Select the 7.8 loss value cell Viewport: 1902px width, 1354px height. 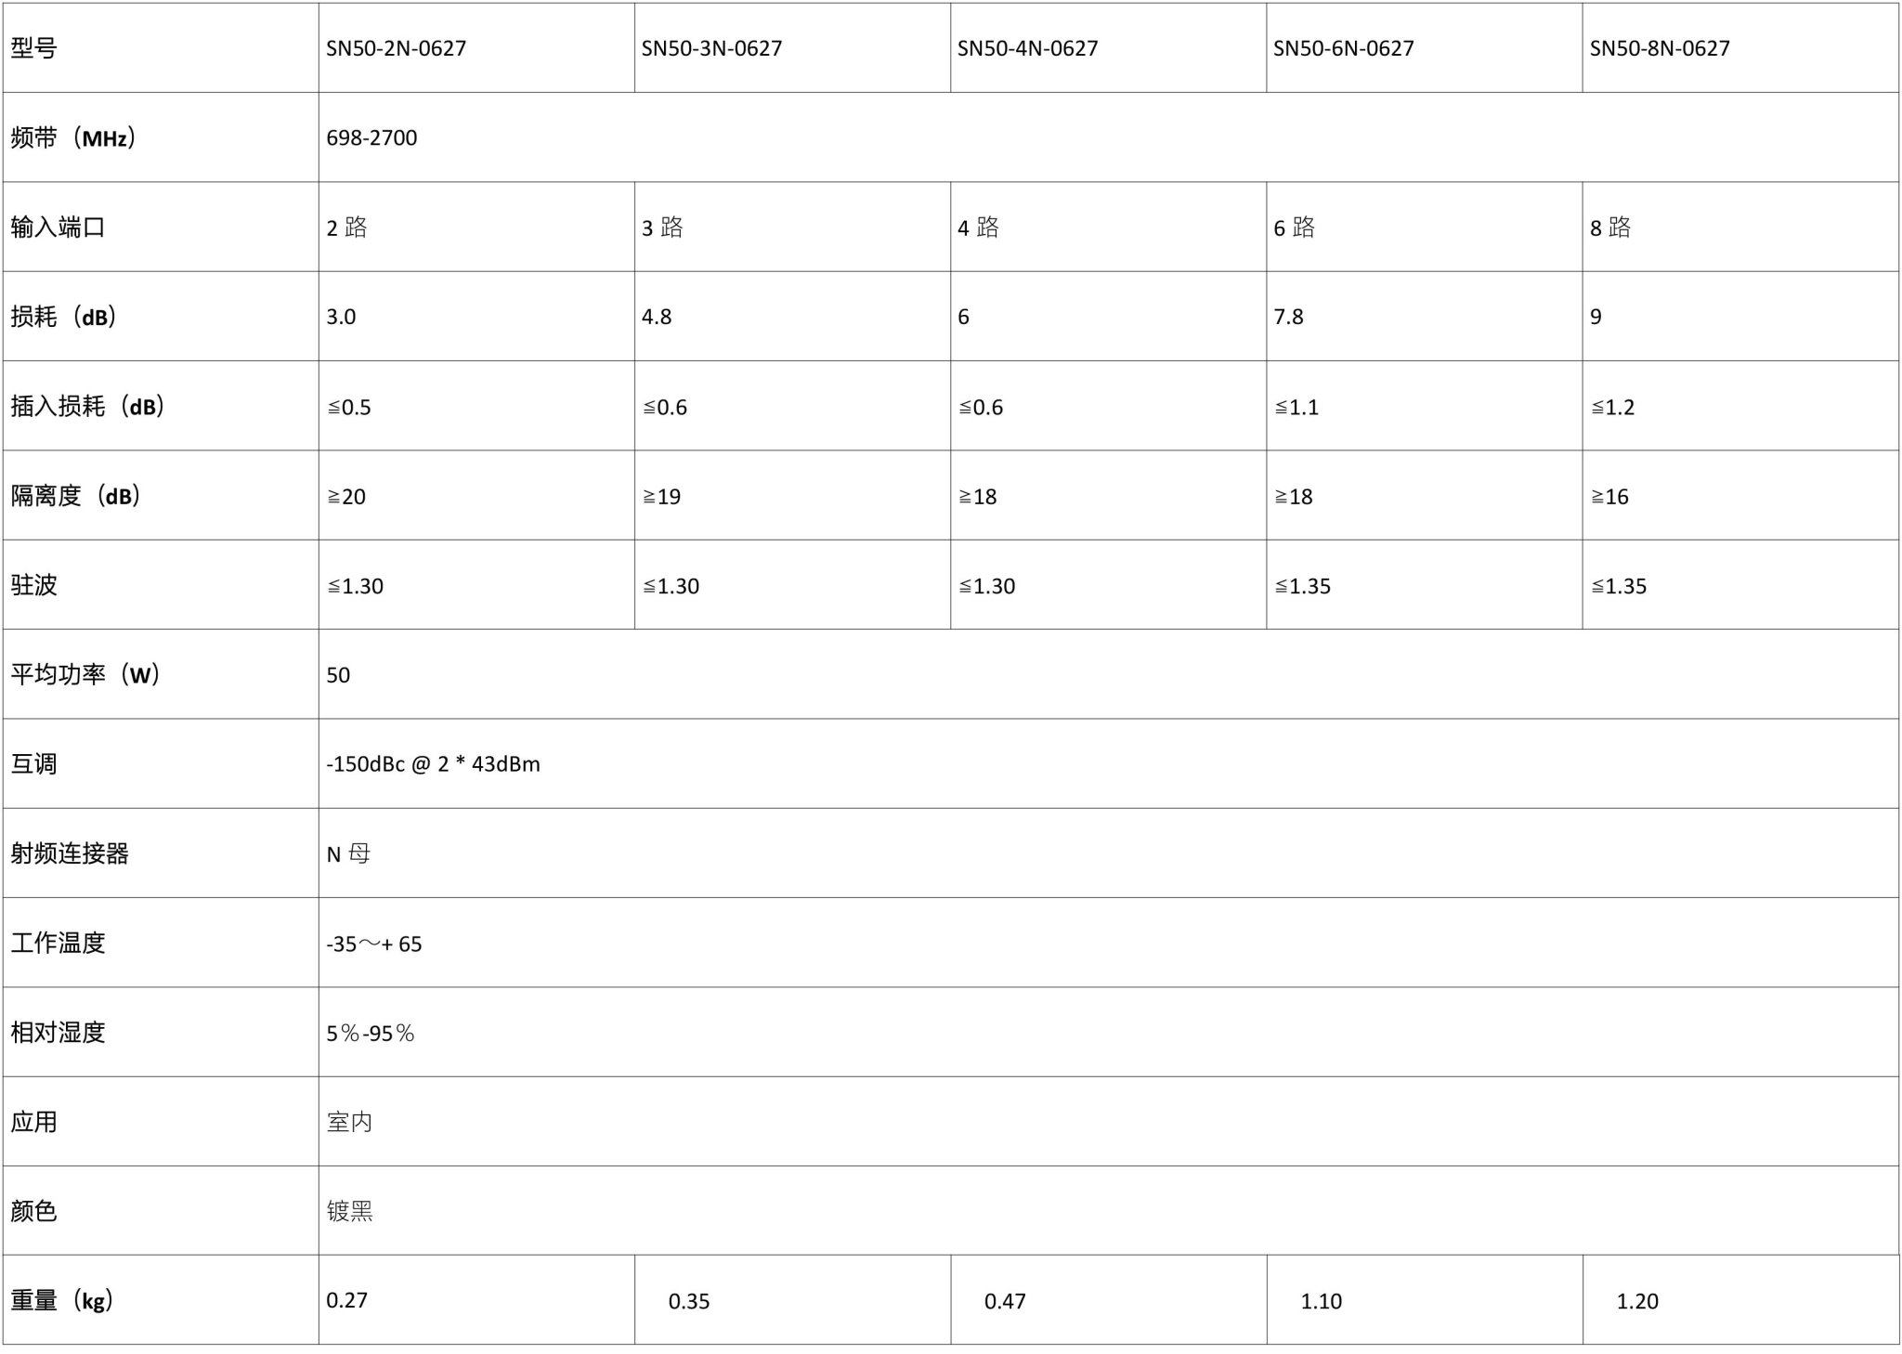click(1425, 317)
